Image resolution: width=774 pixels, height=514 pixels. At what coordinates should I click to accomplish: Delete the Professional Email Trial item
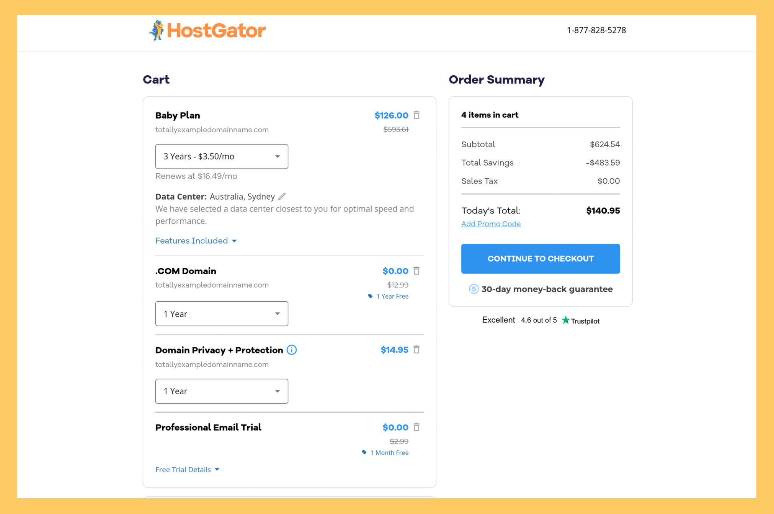click(416, 427)
